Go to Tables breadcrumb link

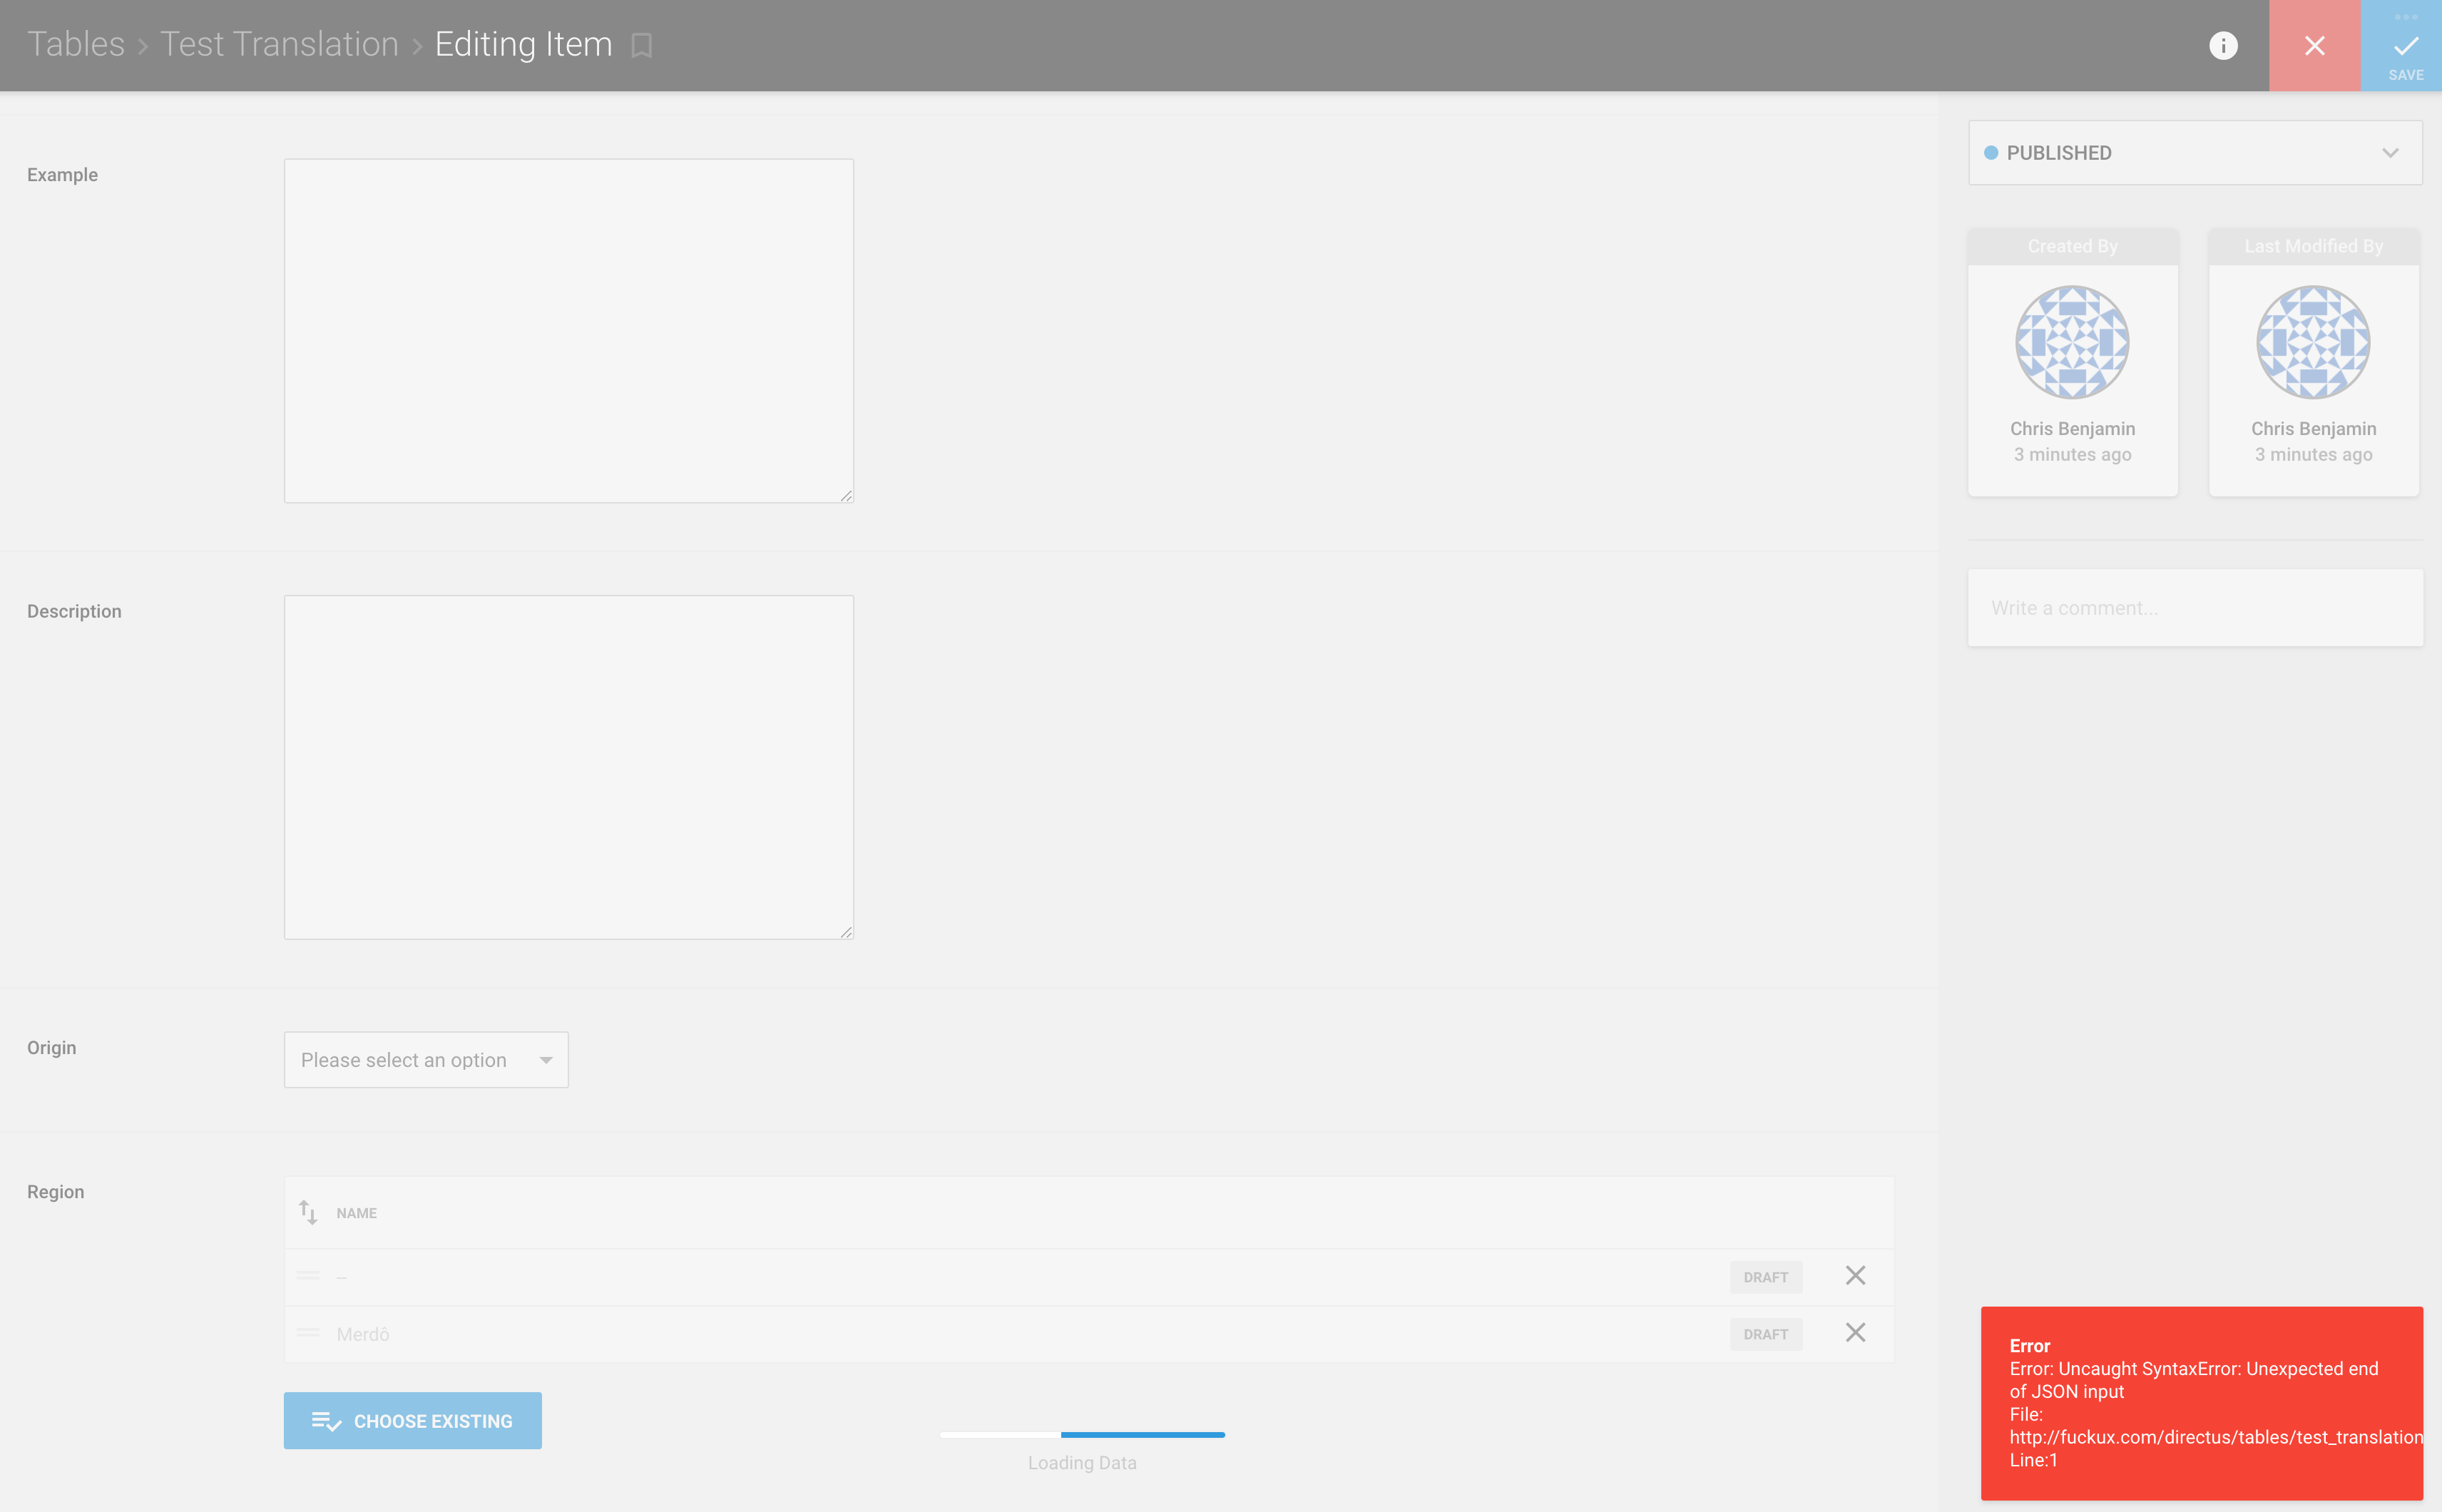coord(76,44)
